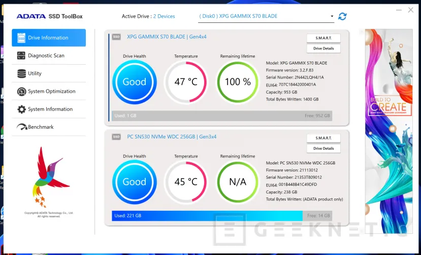This screenshot has width=421, height=255.
Task: Close the SSD ToolBox window
Action: click(x=410, y=10)
